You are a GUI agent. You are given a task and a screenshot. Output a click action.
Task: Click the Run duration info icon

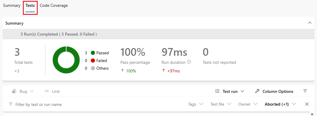tap(189, 62)
